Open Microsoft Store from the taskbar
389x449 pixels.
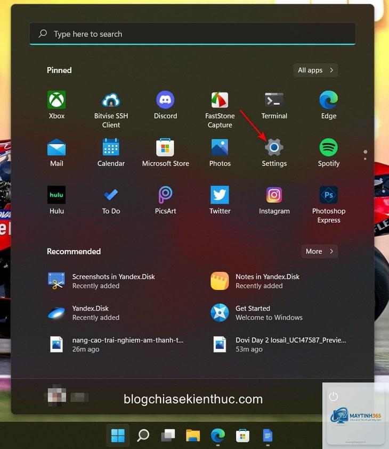[242, 436]
